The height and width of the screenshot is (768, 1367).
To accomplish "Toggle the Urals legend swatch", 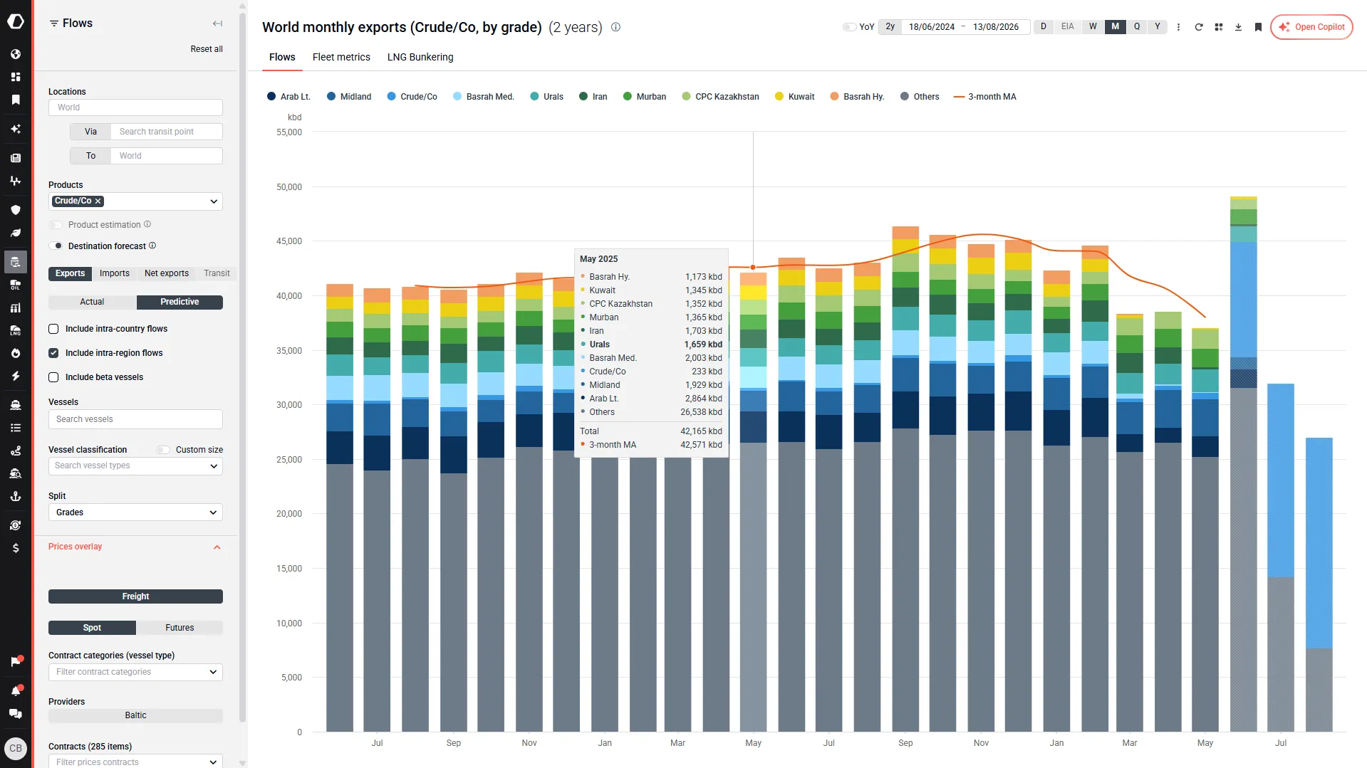I will click(534, 97).
